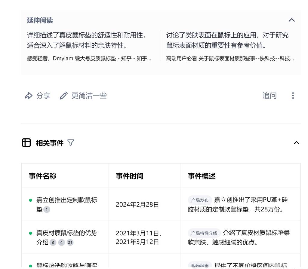308x269 pixels.
Task: Open the 快科技 mouse surface material link
Action: [x=230, y=59]
